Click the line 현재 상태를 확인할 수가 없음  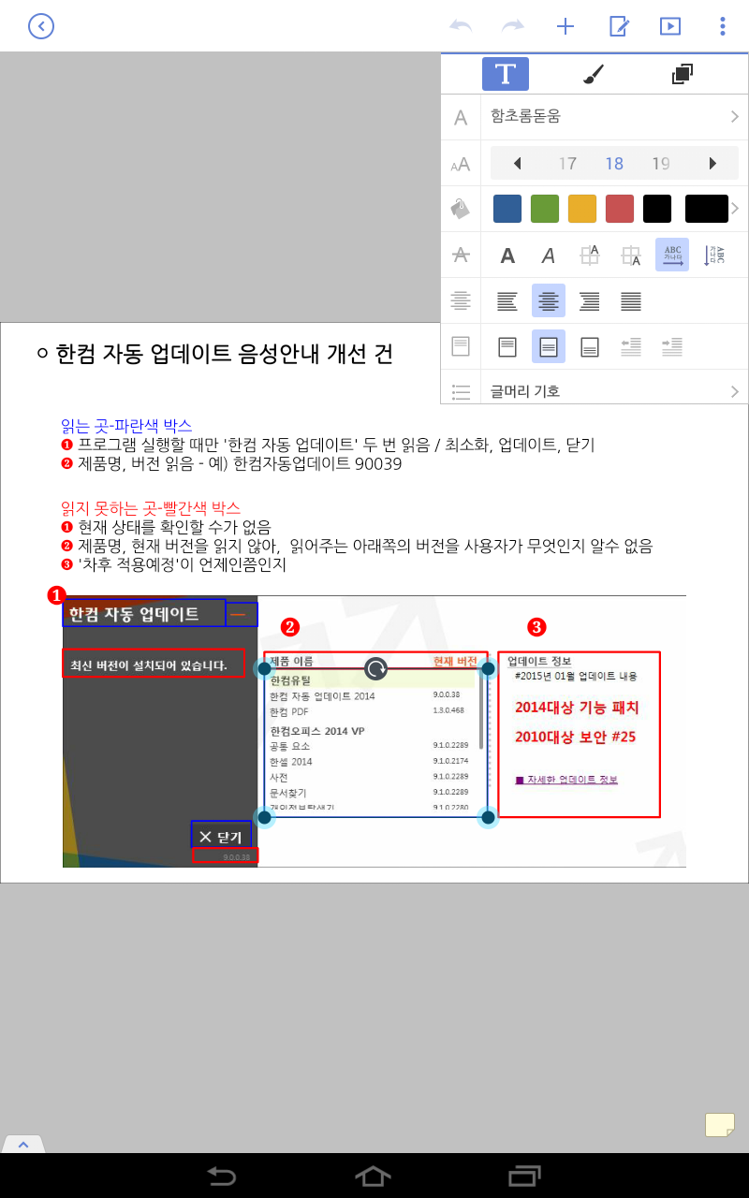(x=174, y=527)
